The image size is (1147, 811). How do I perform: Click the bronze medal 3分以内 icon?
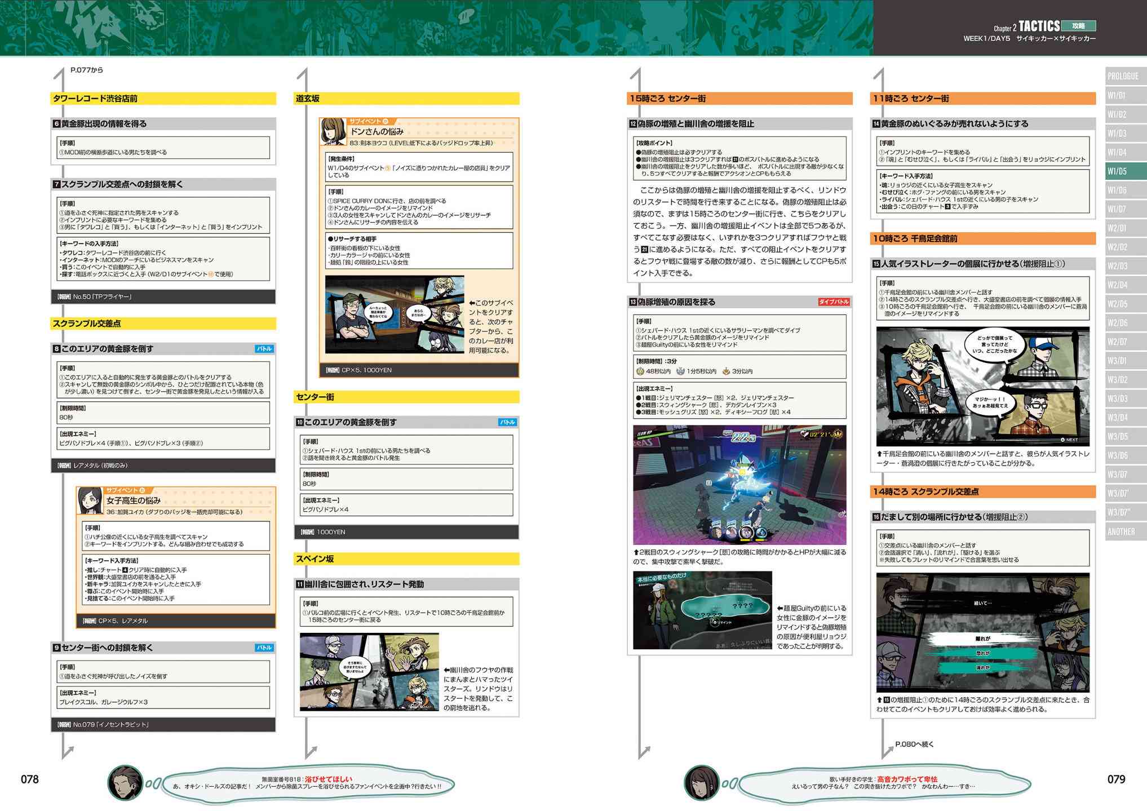[726, 371]
